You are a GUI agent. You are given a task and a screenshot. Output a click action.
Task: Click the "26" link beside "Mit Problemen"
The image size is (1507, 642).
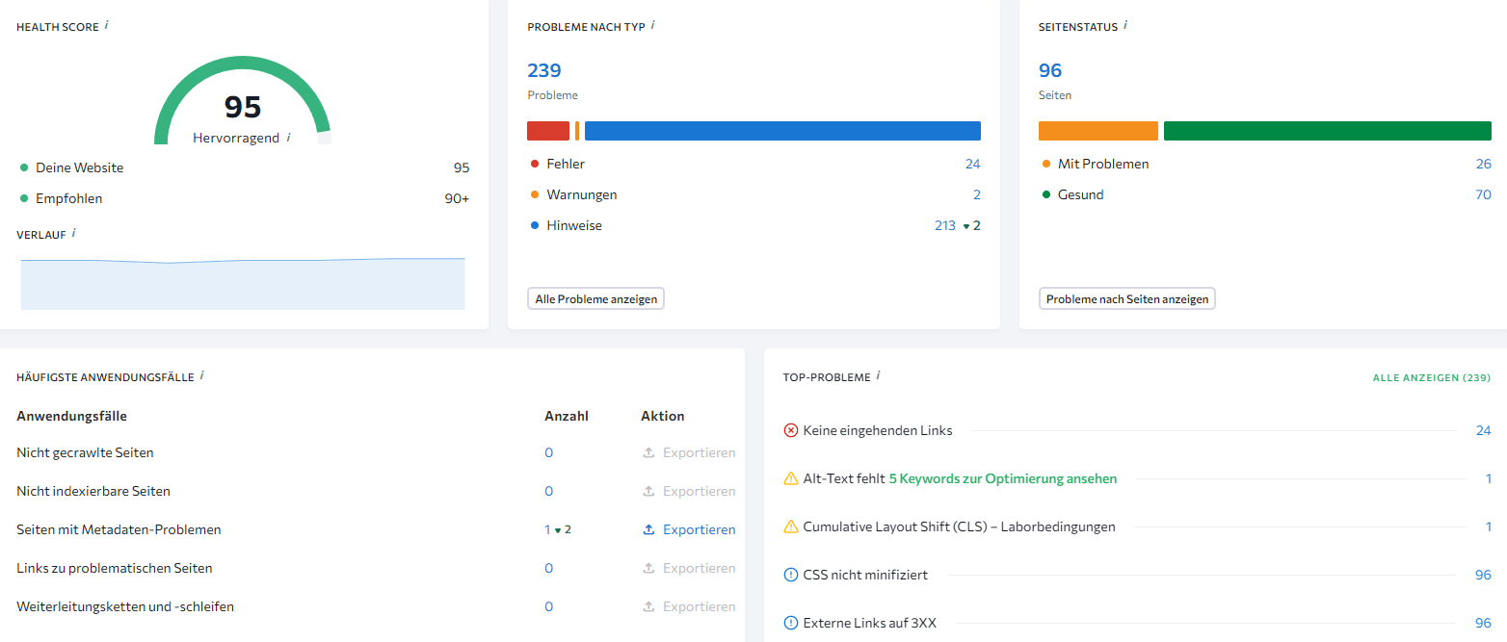(x=1486, y=164)
